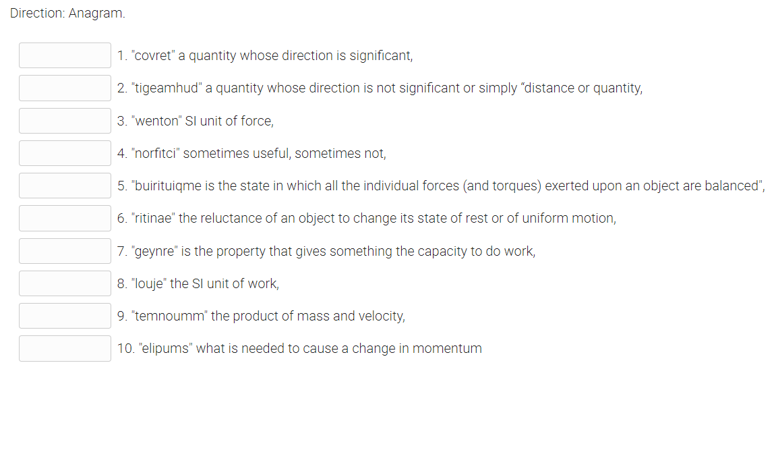Image resolution: width=776 pixels, height=473 pixels.
Task: Click the question about capacity to do work
Action: tap(324, 250)
